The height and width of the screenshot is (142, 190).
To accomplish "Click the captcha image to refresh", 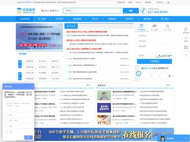I will pos(164,55).
